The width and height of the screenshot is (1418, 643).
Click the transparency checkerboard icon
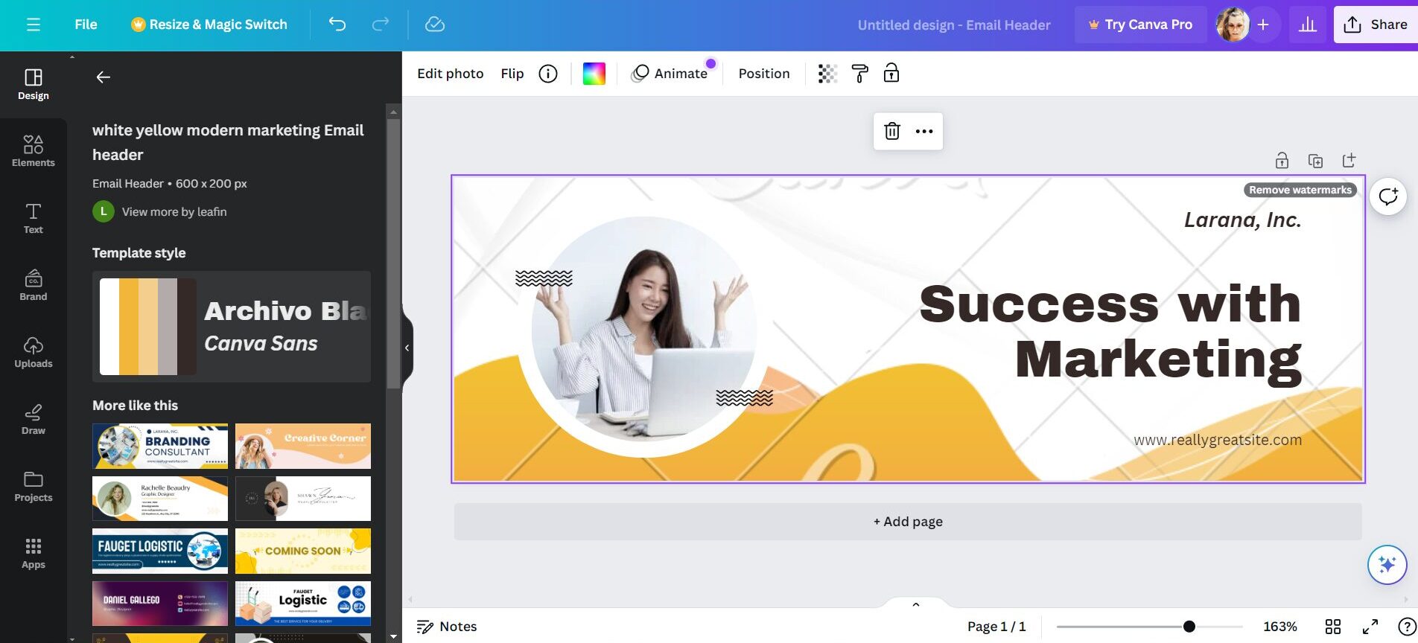coord(827,74)
